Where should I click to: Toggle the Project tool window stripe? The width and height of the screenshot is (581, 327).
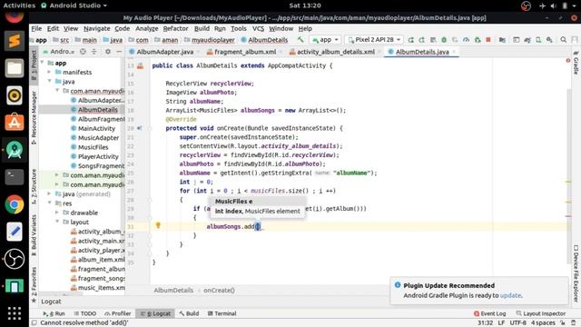34,65
